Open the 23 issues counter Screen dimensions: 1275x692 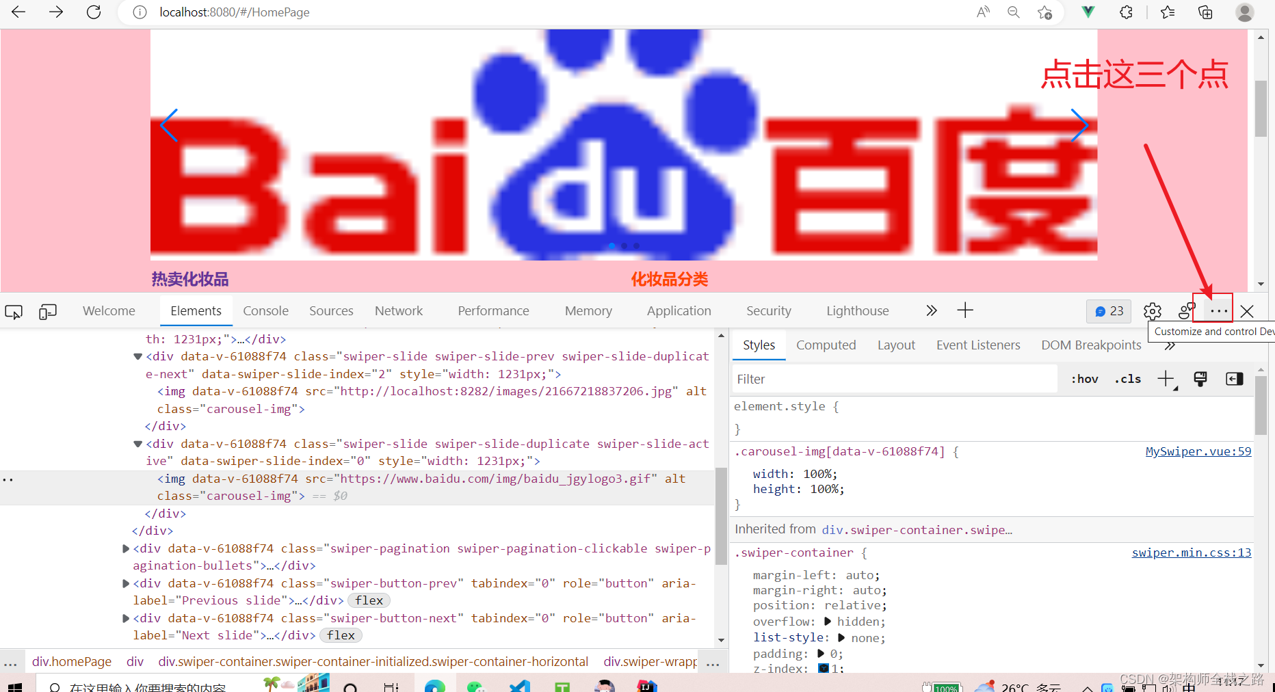(x=1109, y=311)
